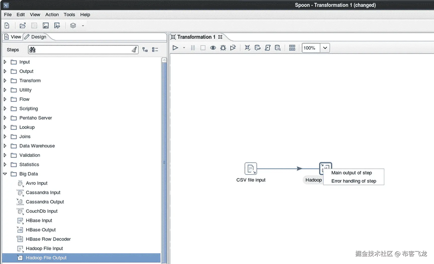This screenshot has width=434, height=264.
Task: Open an existing file
Action: click(22, 25)
